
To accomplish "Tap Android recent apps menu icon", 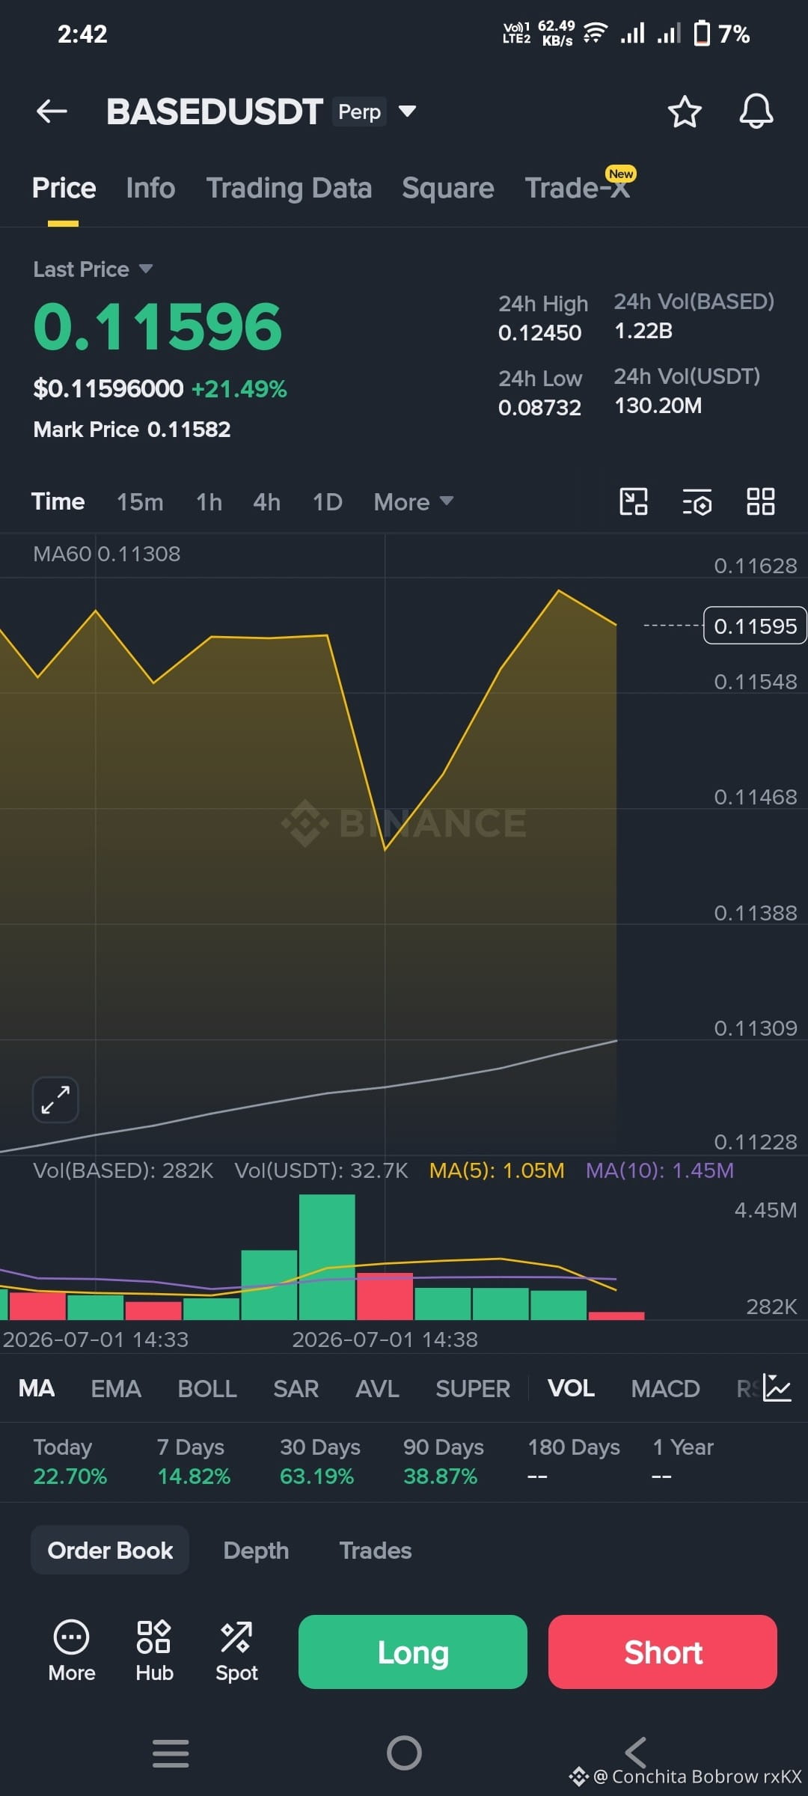I will point(171,1753).
